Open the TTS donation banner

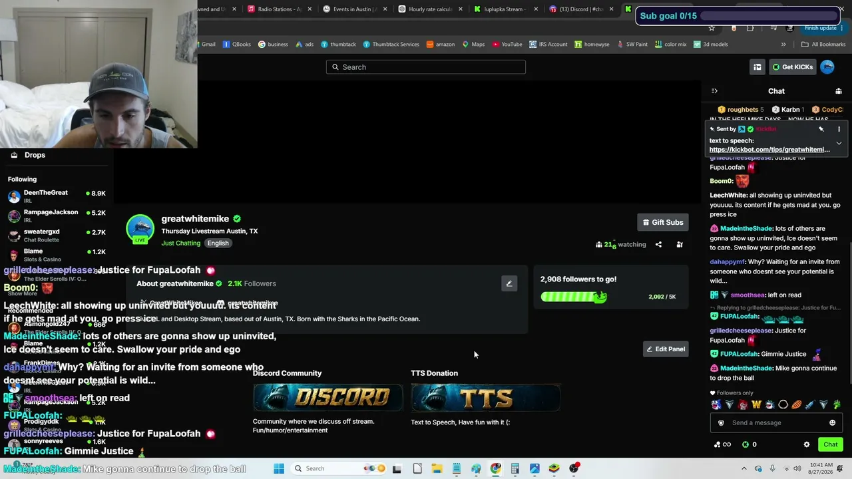pyautogui.click(x=486, y=398)
